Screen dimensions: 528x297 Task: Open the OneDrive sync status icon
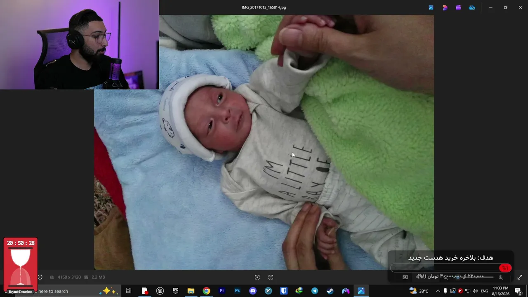click(x=472, y=7)
